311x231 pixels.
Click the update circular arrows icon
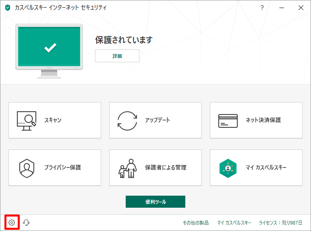(x=127, y=121)
